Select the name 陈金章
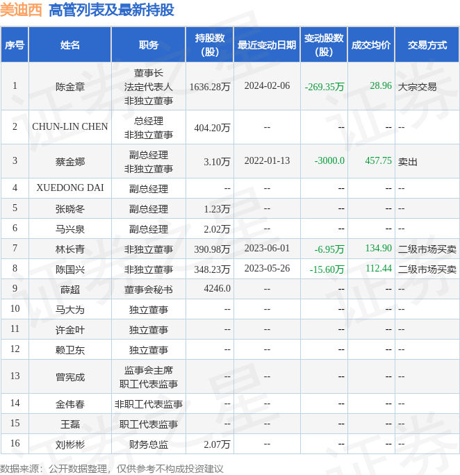The height and width of the screenshot is (475, 460). click(70, 87)
